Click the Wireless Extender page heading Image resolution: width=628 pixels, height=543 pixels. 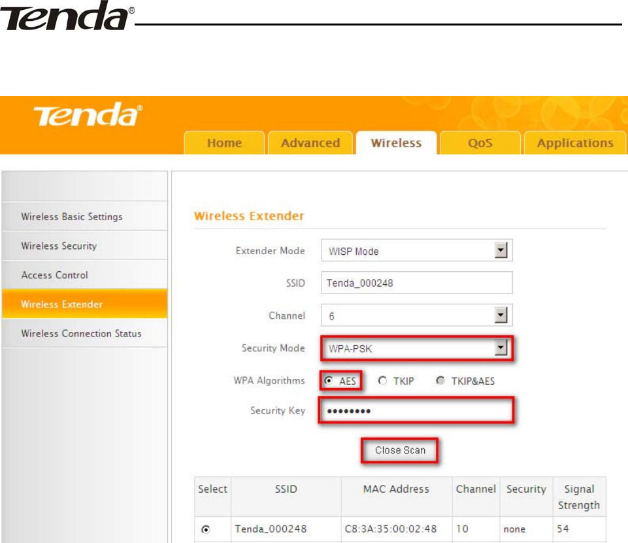(249, 216)
